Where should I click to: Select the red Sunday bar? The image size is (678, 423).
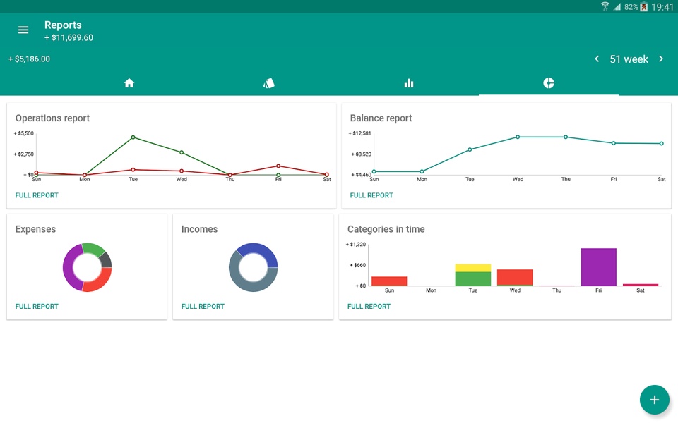[389, 281]
